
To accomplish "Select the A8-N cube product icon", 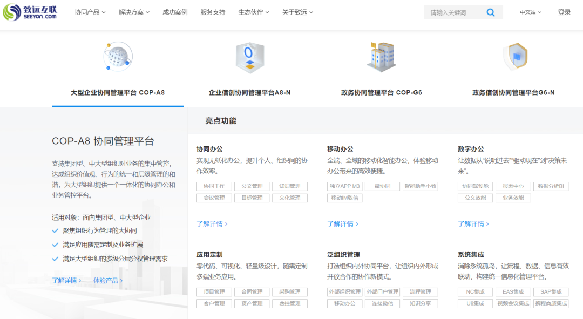I will (250, 58).
